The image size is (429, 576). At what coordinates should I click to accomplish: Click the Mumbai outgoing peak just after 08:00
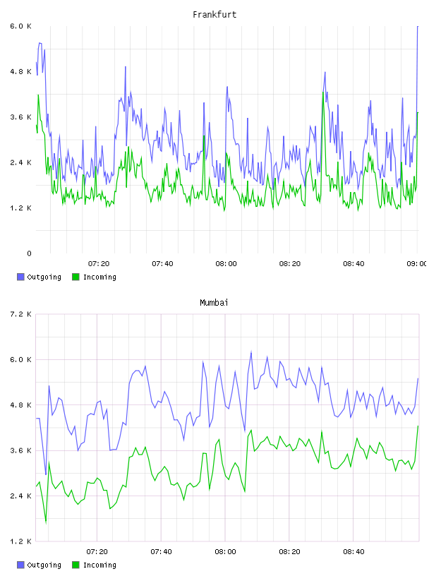pyautogui.click(x=251, y=352)
